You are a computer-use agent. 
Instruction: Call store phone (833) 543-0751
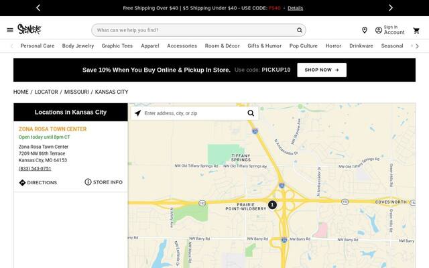point(35,169)
